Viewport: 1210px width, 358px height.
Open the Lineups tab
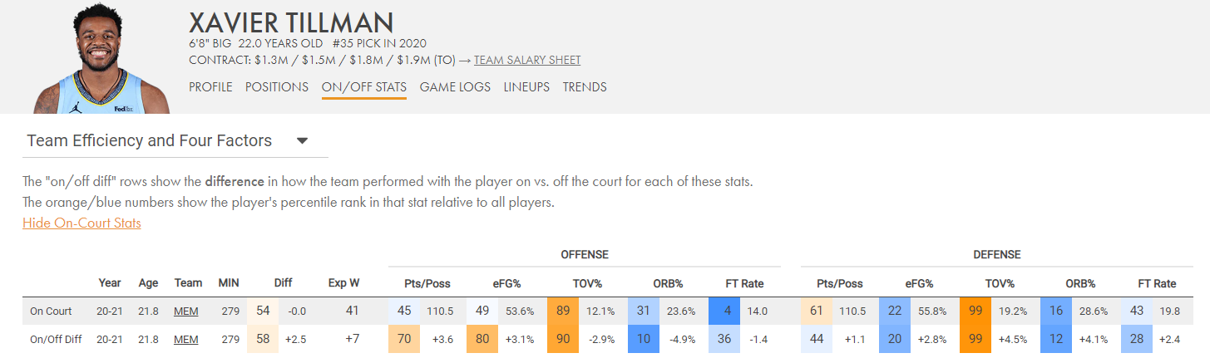(x=526, y=87)
